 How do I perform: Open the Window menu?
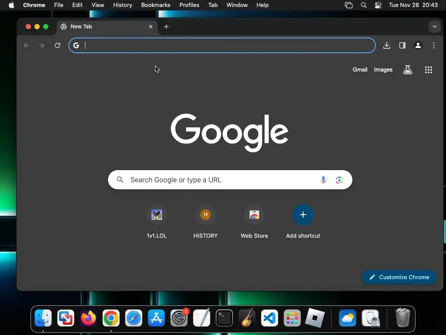[237, 5]
